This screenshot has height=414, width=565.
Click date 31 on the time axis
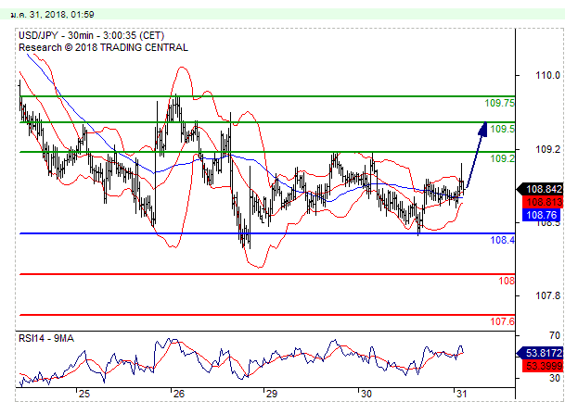[x=460, y=395]
